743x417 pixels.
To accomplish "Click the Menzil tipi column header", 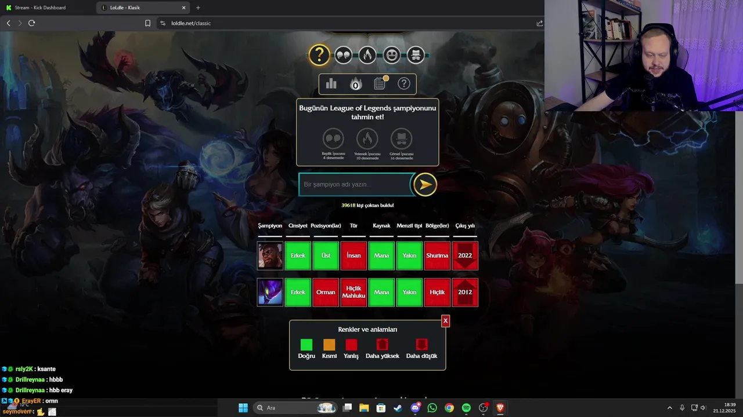I will click(409, 225).
